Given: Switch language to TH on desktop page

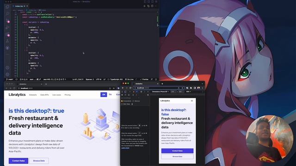Looking at the screenshot, I should pyautogui.click(x=110, y=95).
